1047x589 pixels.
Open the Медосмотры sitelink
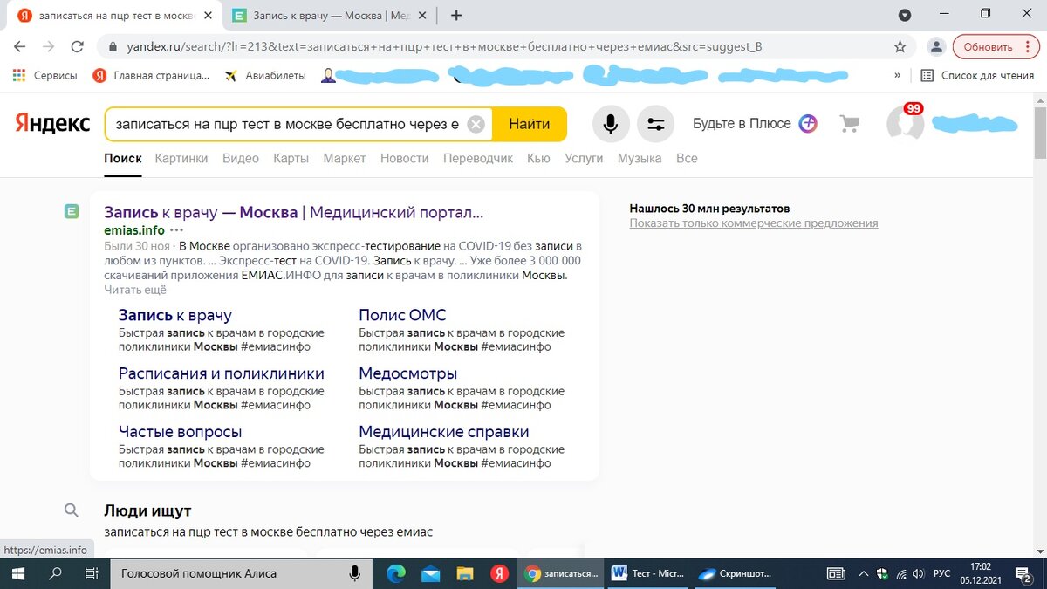tap(408, 373)
